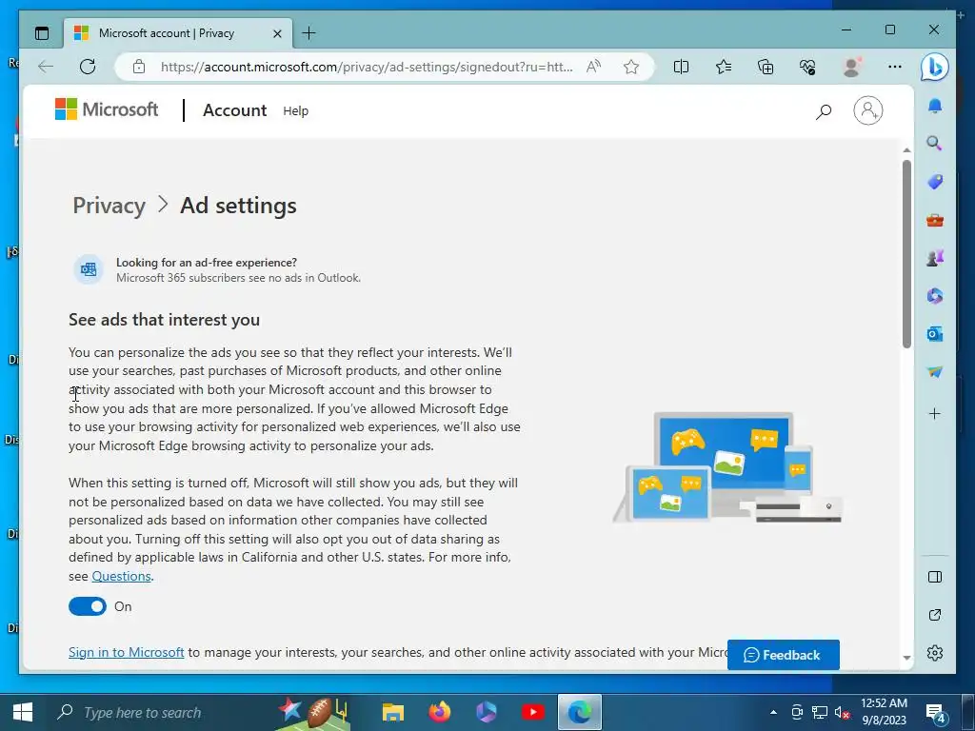This screenshot has height=731, width=975.
Task: Open link in external window icon
Action: coord(935,615)
